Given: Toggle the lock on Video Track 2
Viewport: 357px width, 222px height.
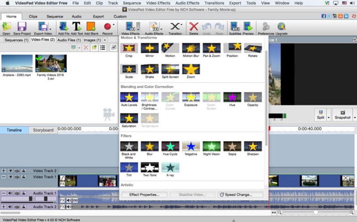Looking at the screenshot, I should click(24, 171).
